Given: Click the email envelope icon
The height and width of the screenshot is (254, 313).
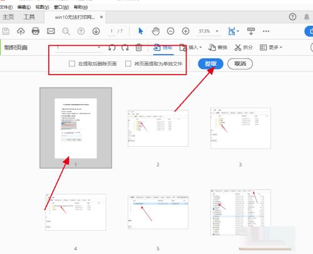Looking at the screenshot, I should click(51, 31).
